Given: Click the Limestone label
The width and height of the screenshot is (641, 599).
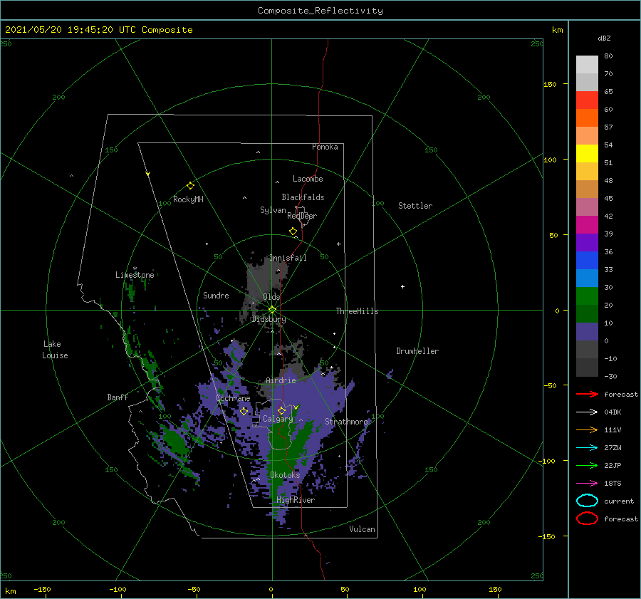Looking at the screenshot, I should click(135, 275).
